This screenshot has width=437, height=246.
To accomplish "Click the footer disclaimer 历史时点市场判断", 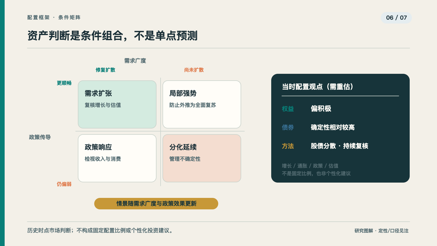I will (49, 230).
